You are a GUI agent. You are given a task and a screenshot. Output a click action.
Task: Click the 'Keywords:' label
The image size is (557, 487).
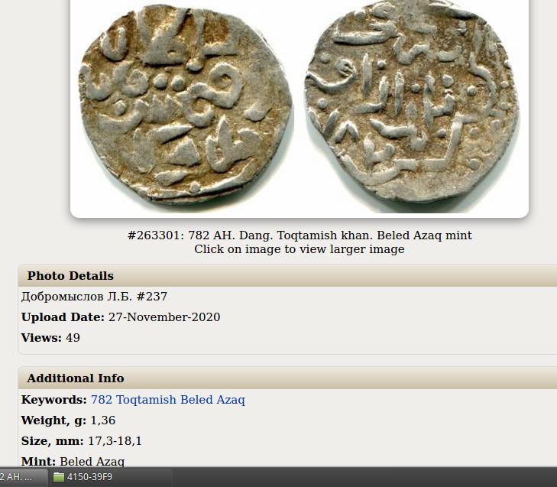(x=54, y=400)
